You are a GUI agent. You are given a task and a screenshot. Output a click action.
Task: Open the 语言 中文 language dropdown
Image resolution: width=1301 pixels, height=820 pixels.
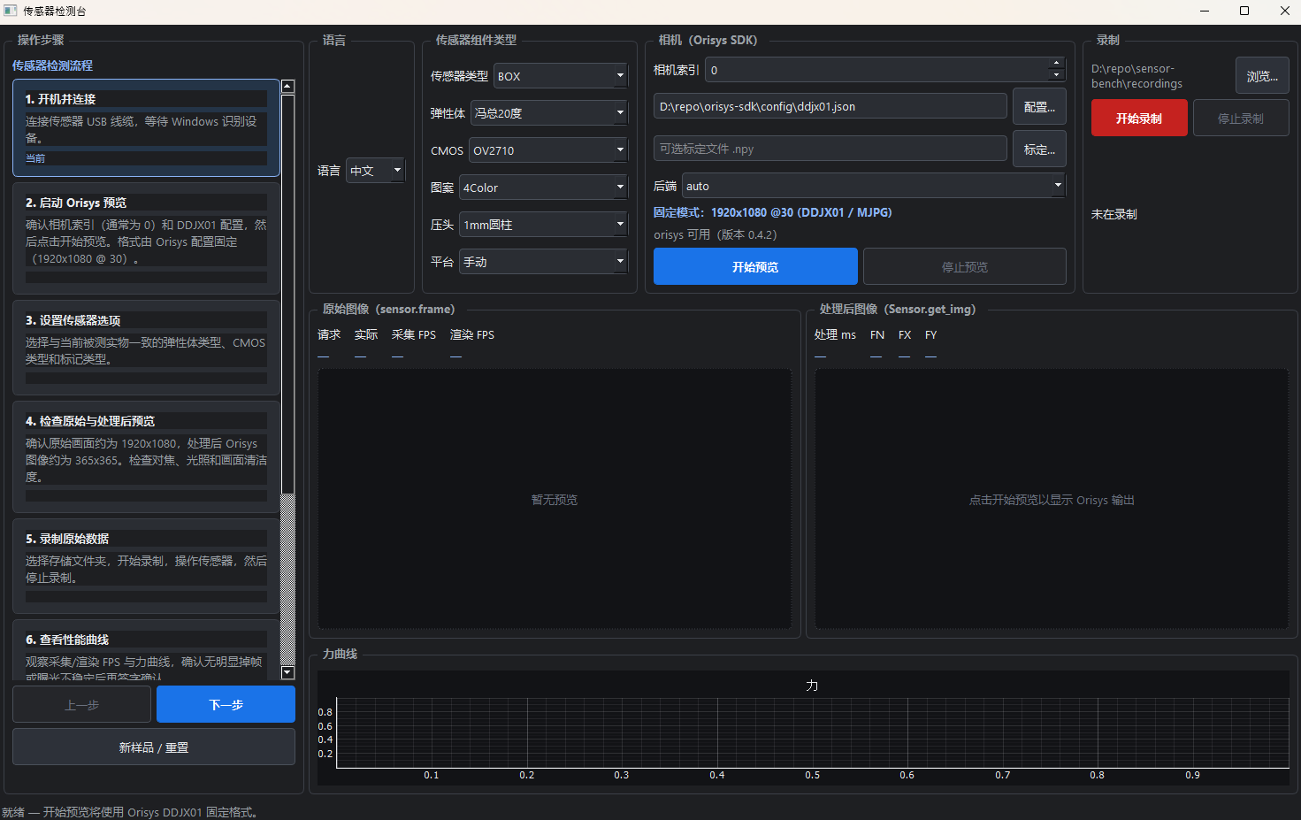pos(375,171)
